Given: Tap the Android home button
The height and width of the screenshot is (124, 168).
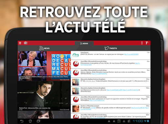Looking at the screenshot, I should coord(30,121).
